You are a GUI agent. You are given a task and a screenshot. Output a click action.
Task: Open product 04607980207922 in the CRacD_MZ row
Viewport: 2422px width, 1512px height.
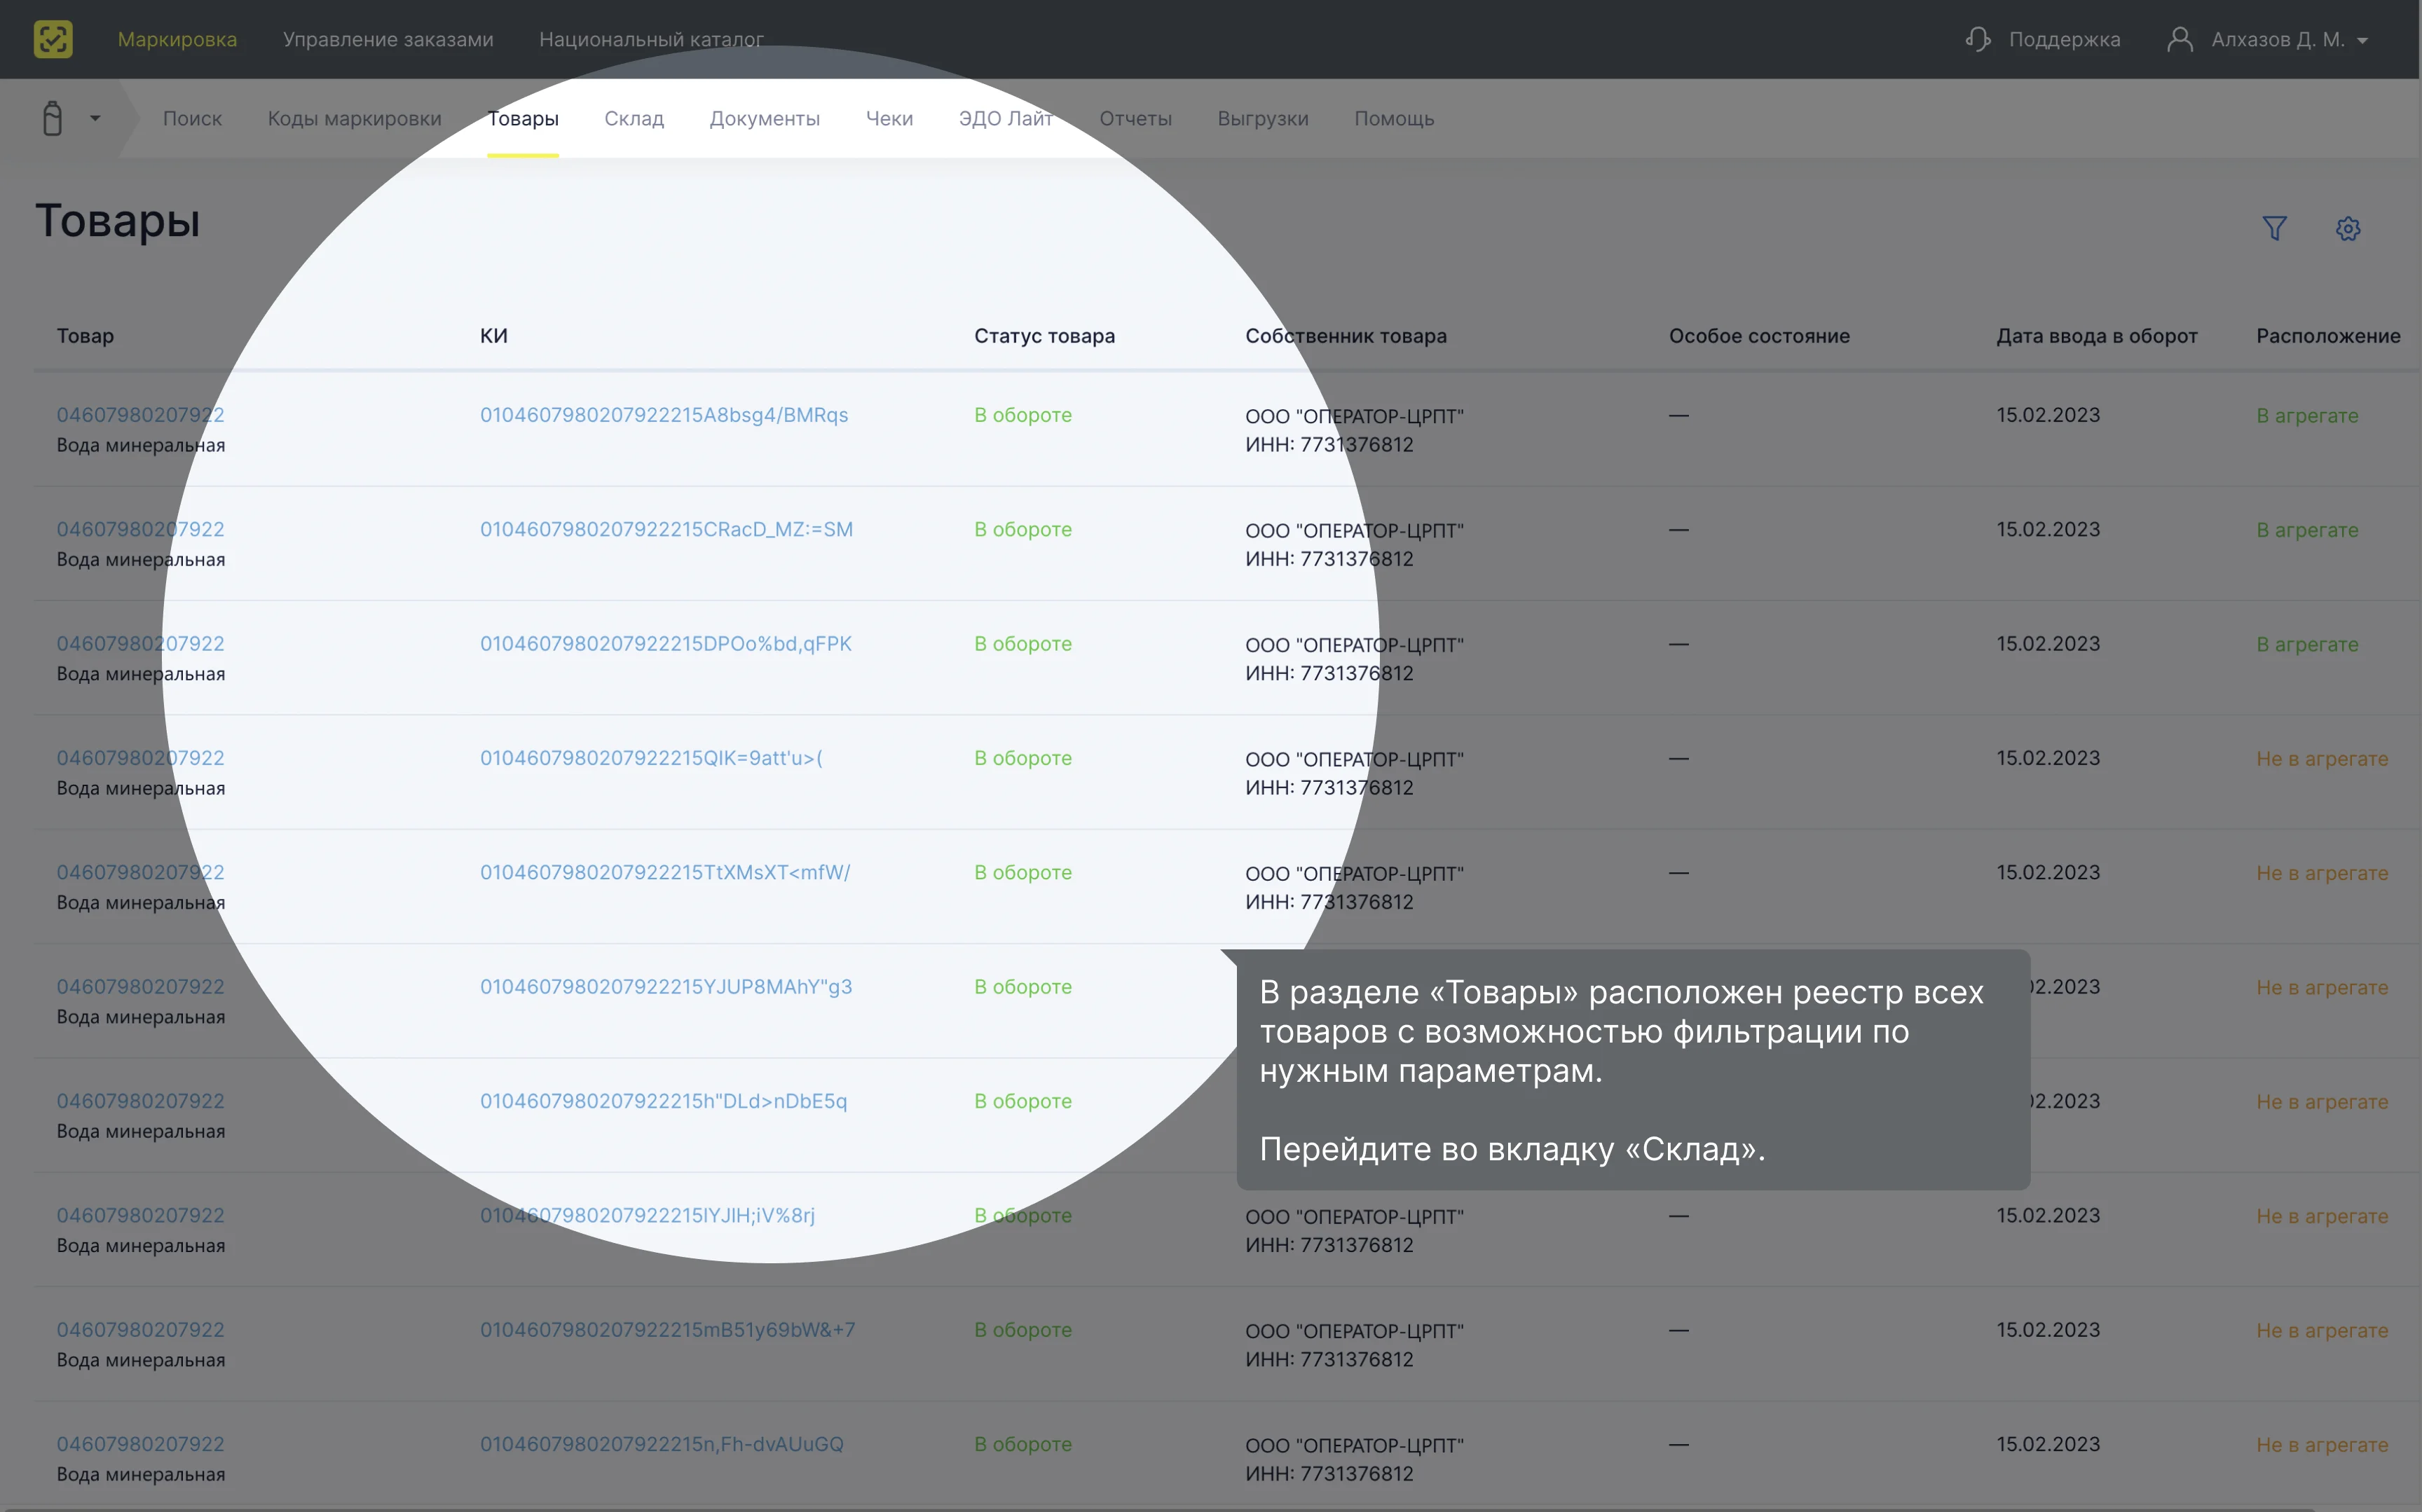pyautogui.click(x=140, y=529)
